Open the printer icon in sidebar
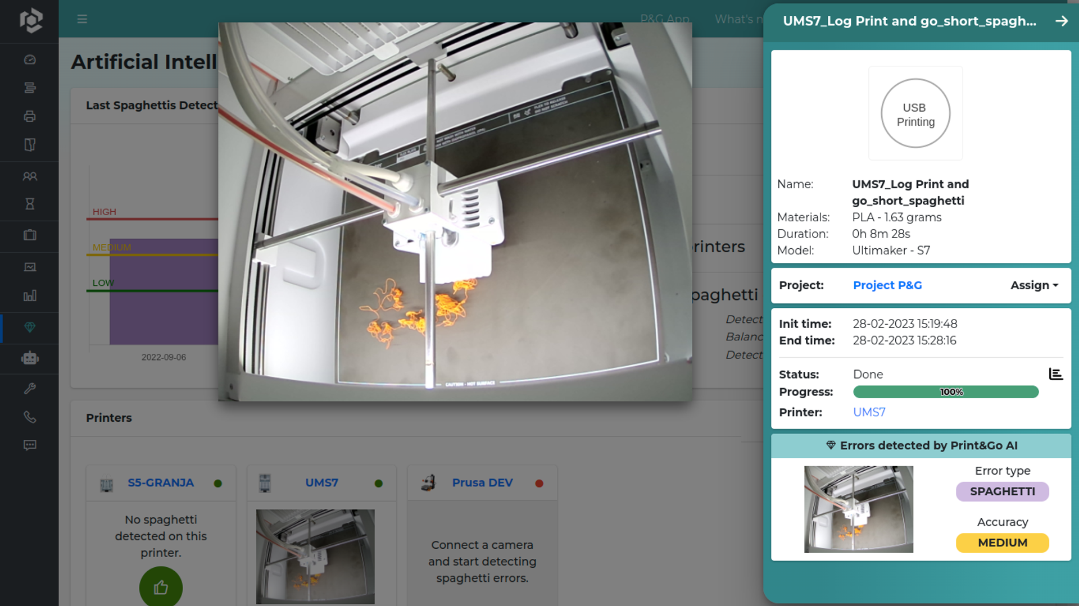 tap(30, 116)
